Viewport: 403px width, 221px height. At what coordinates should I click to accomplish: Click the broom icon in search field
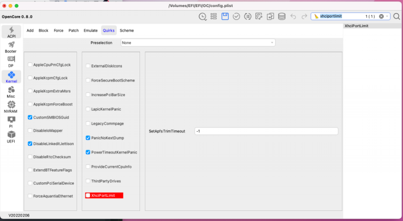pyautogui.click(x=316, y=16)
